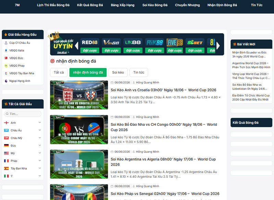
Task: Click Đặt cược button under FIVE88
Action: [x=175, y=50]
